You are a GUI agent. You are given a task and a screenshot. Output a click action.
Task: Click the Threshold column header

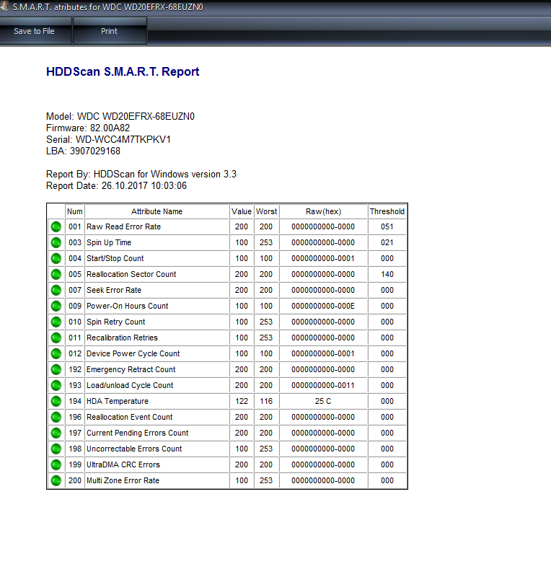point(387,211)
